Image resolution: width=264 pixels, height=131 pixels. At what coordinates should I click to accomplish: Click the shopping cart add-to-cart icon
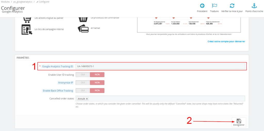coord(27,19)
